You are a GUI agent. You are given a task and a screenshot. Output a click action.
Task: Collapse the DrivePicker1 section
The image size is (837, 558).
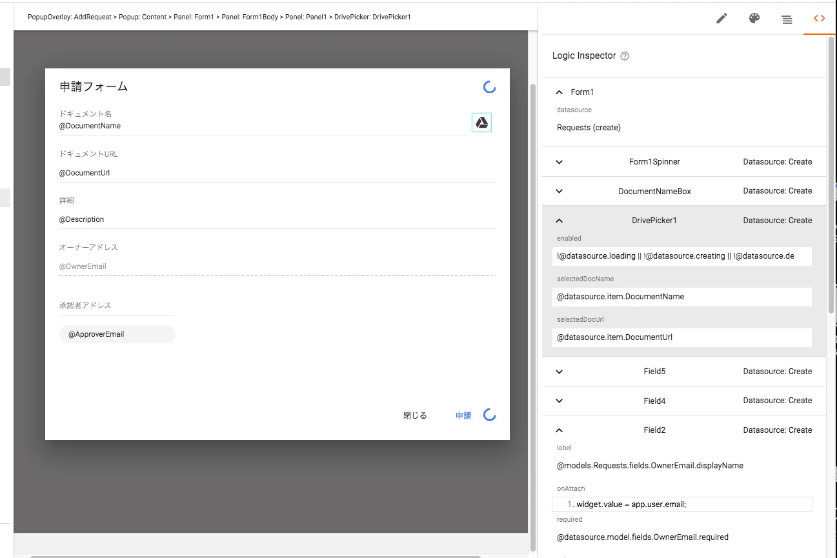coord(560,221)
